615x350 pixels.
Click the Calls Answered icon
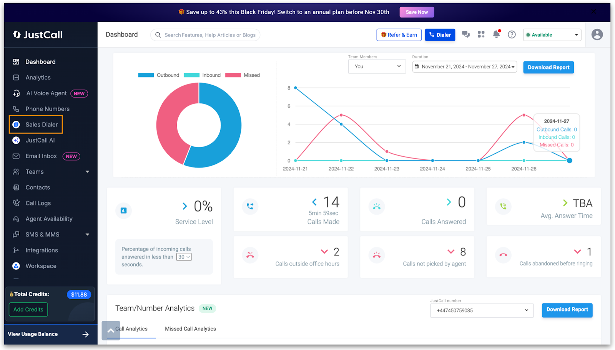click(377, 206)
